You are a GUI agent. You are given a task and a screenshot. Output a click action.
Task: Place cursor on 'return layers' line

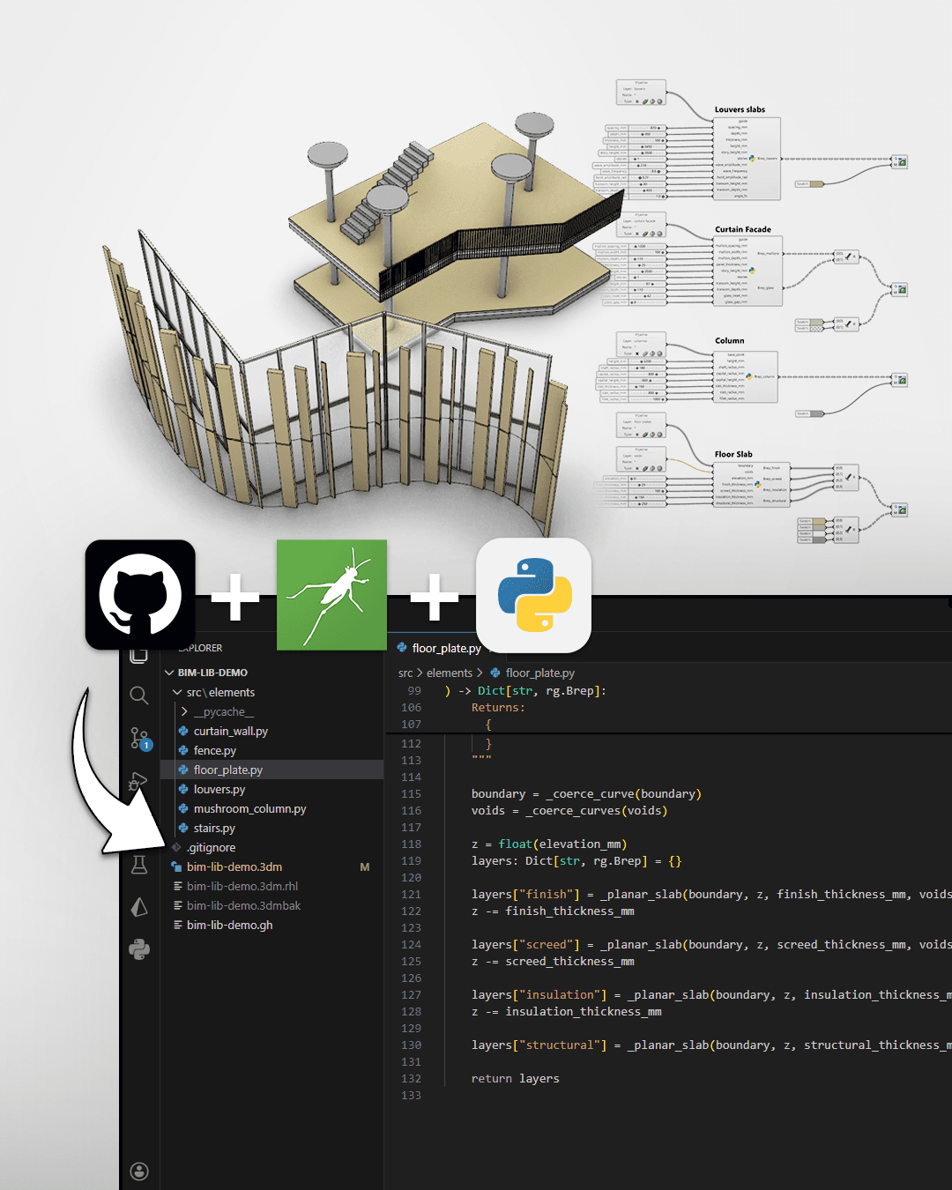(x=515, y=1078)
